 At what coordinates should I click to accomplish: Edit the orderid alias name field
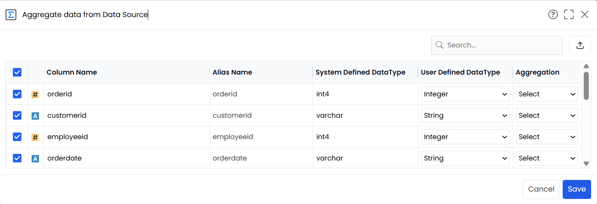pyautogui.click(x=261, y=94)
